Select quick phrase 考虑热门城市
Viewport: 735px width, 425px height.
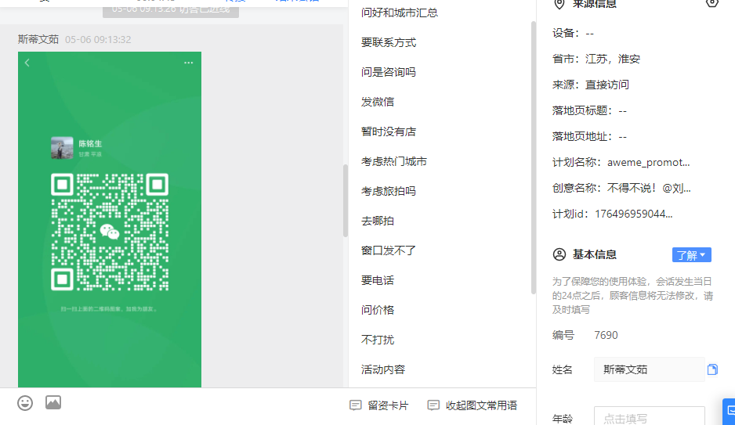click(x=393, y=161)
